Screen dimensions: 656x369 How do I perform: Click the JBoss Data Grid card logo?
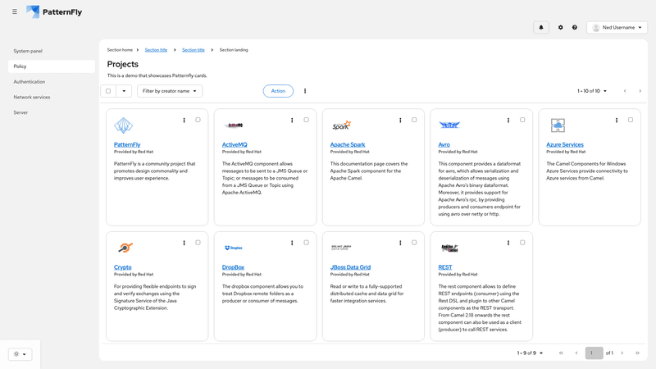coord(341,248)
